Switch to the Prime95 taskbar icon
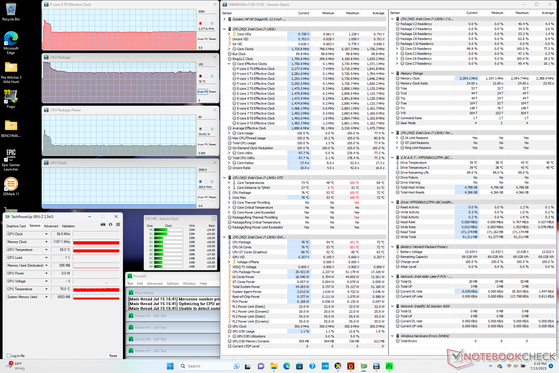The width and height of the screenshot is (559, 373). (389, 366)
